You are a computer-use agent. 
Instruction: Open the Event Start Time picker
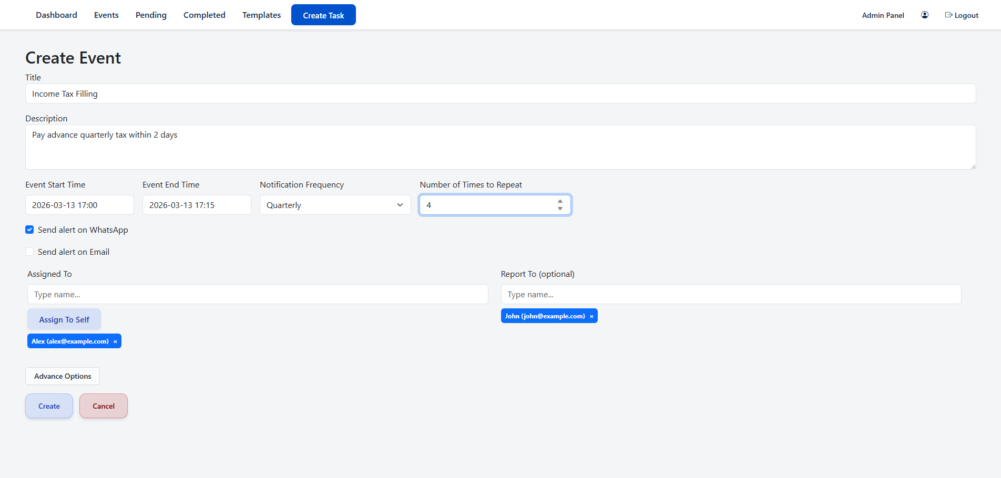click(x=79, y=205)
